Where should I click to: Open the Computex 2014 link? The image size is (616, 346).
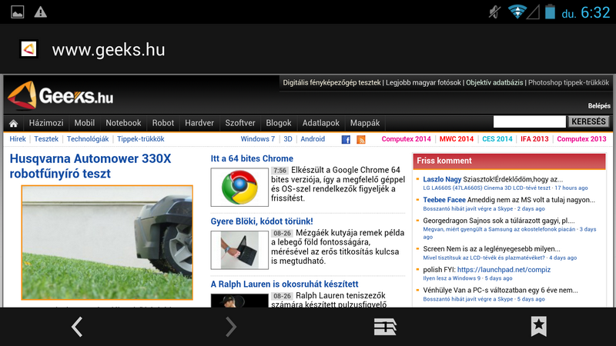[407, 139]
